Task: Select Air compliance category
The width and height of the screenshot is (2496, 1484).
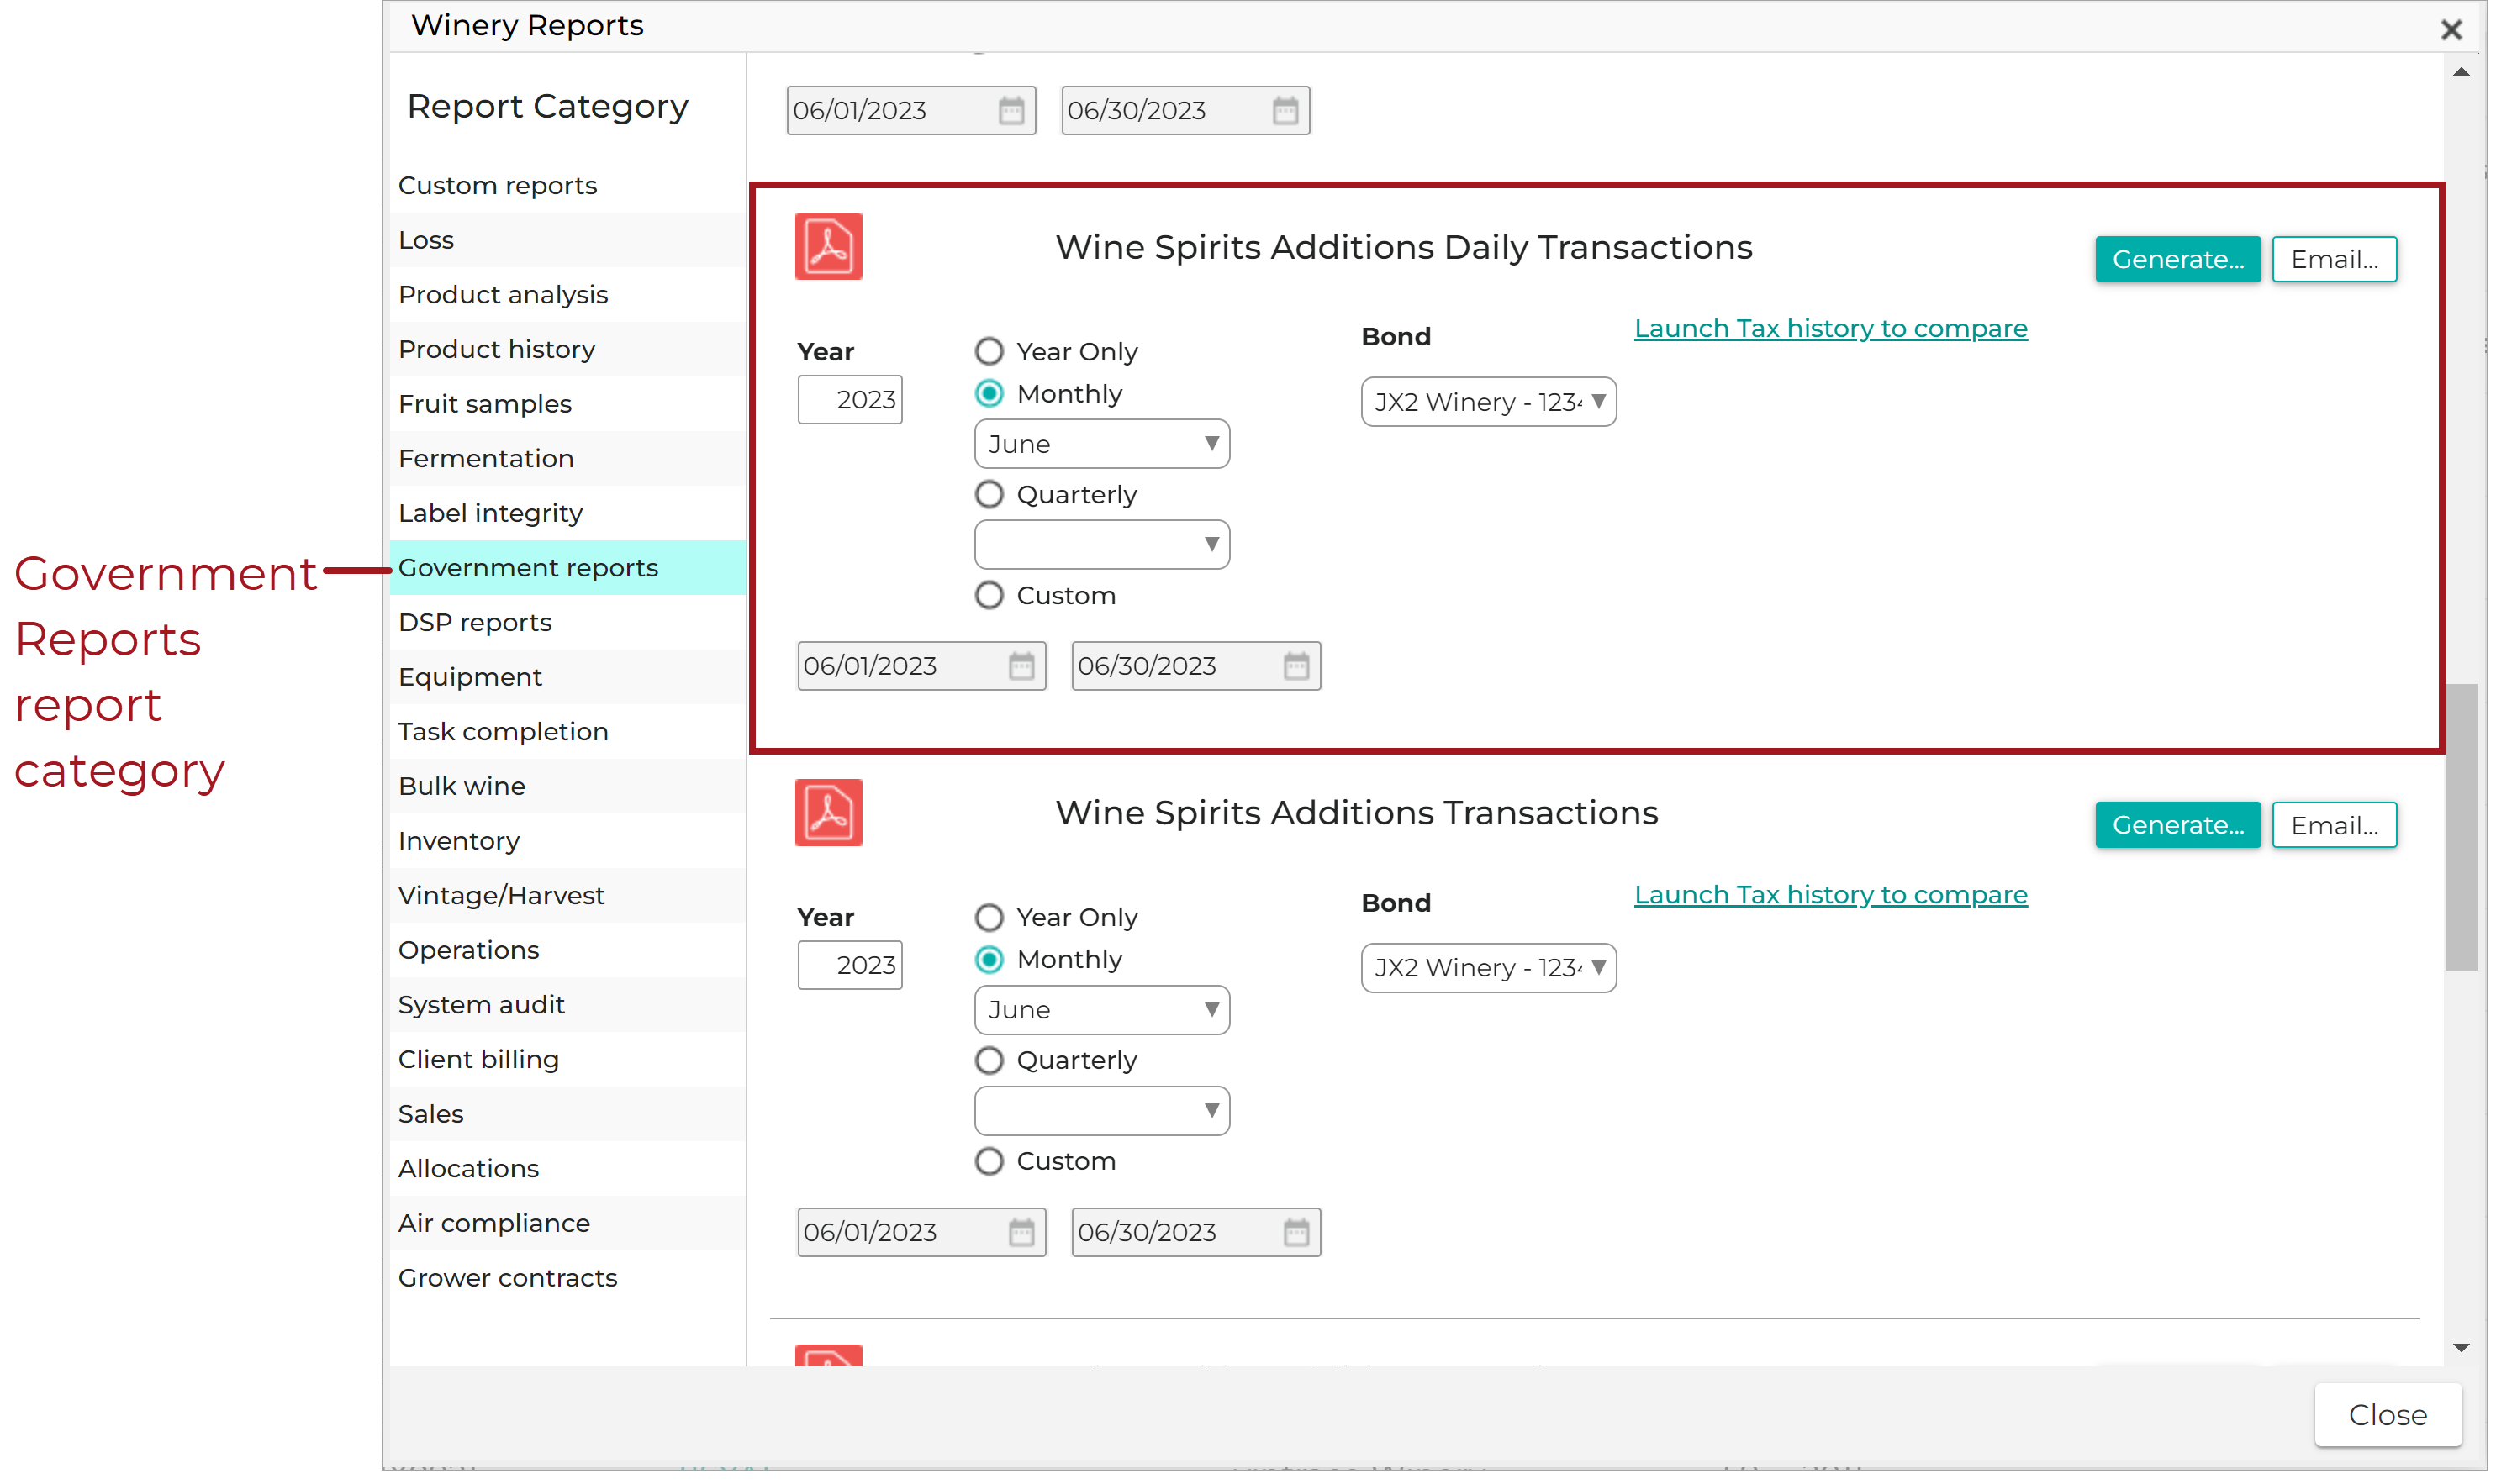Action: pyautogui.click(x=567, y=1223)
